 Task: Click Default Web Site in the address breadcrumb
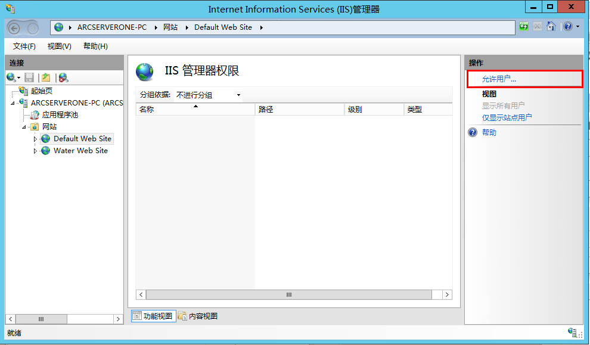point(223,27)
